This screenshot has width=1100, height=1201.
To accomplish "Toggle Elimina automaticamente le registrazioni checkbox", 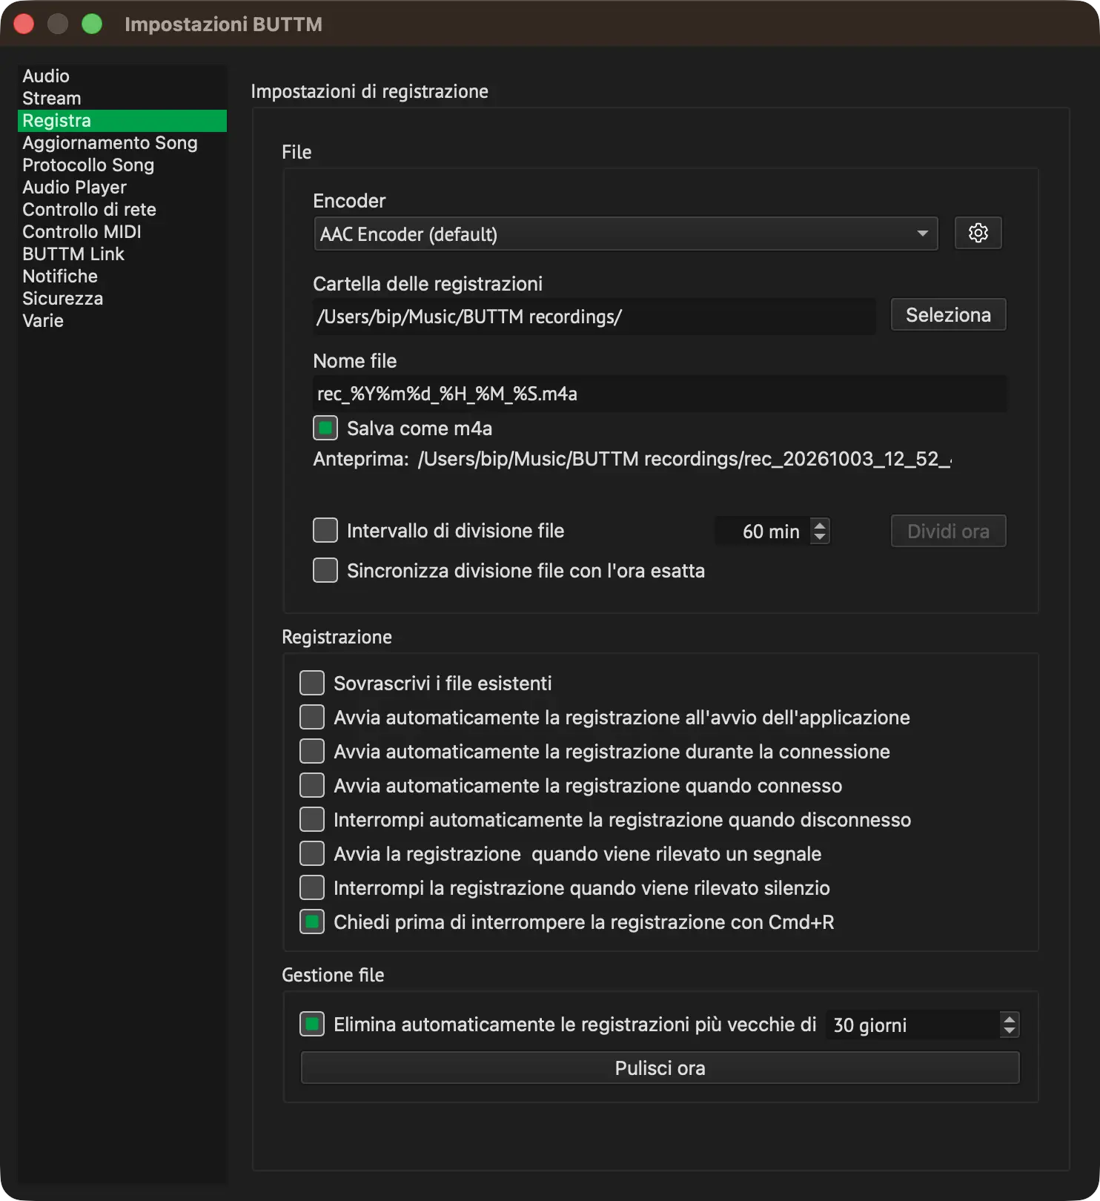I will (312, 1025).
